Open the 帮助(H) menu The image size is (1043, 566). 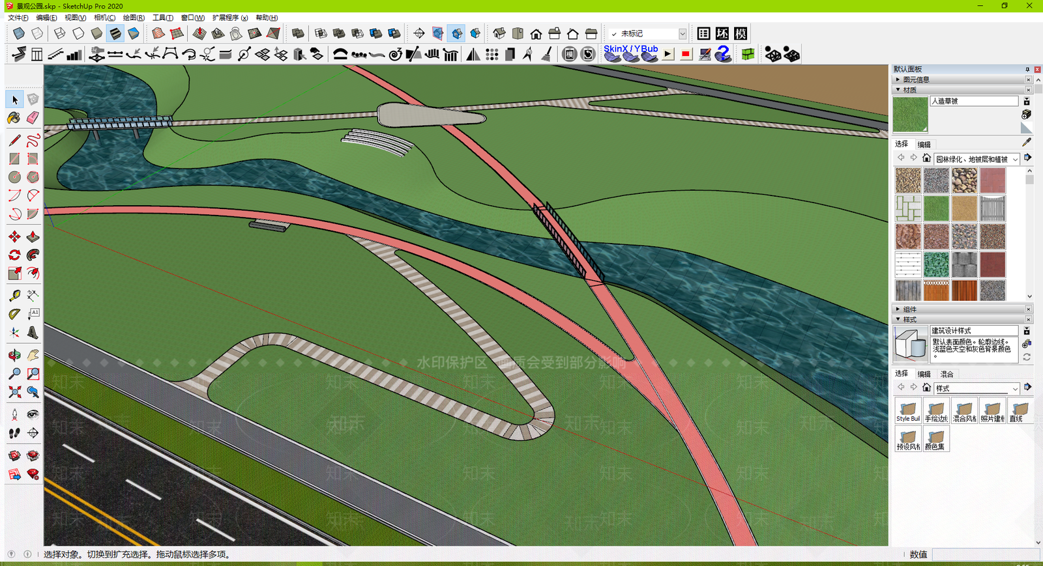pyautogui.click(x=267, y=18)
